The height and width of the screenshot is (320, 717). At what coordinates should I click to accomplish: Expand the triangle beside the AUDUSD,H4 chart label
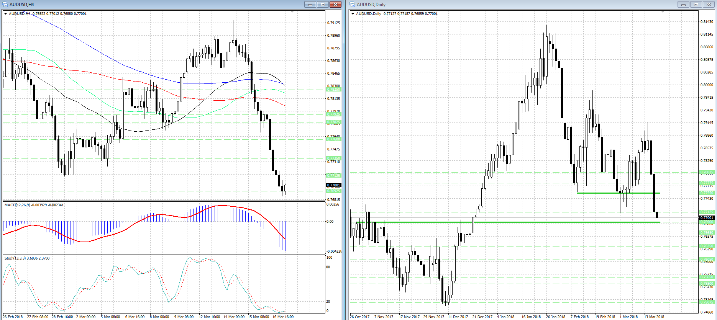click(x=5, y=14)
